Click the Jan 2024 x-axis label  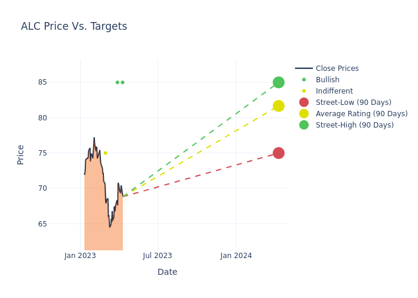click(x=236, y=256)
